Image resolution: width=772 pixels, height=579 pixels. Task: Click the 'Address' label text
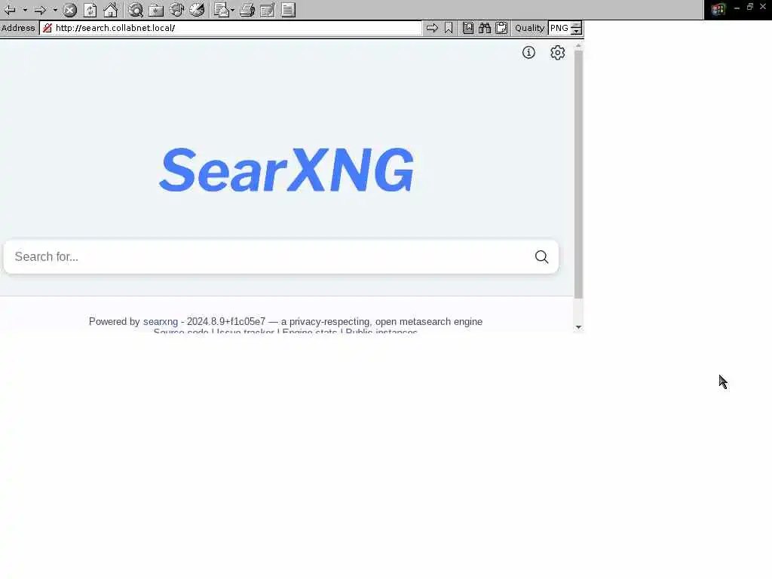click(x=18, y=28)
